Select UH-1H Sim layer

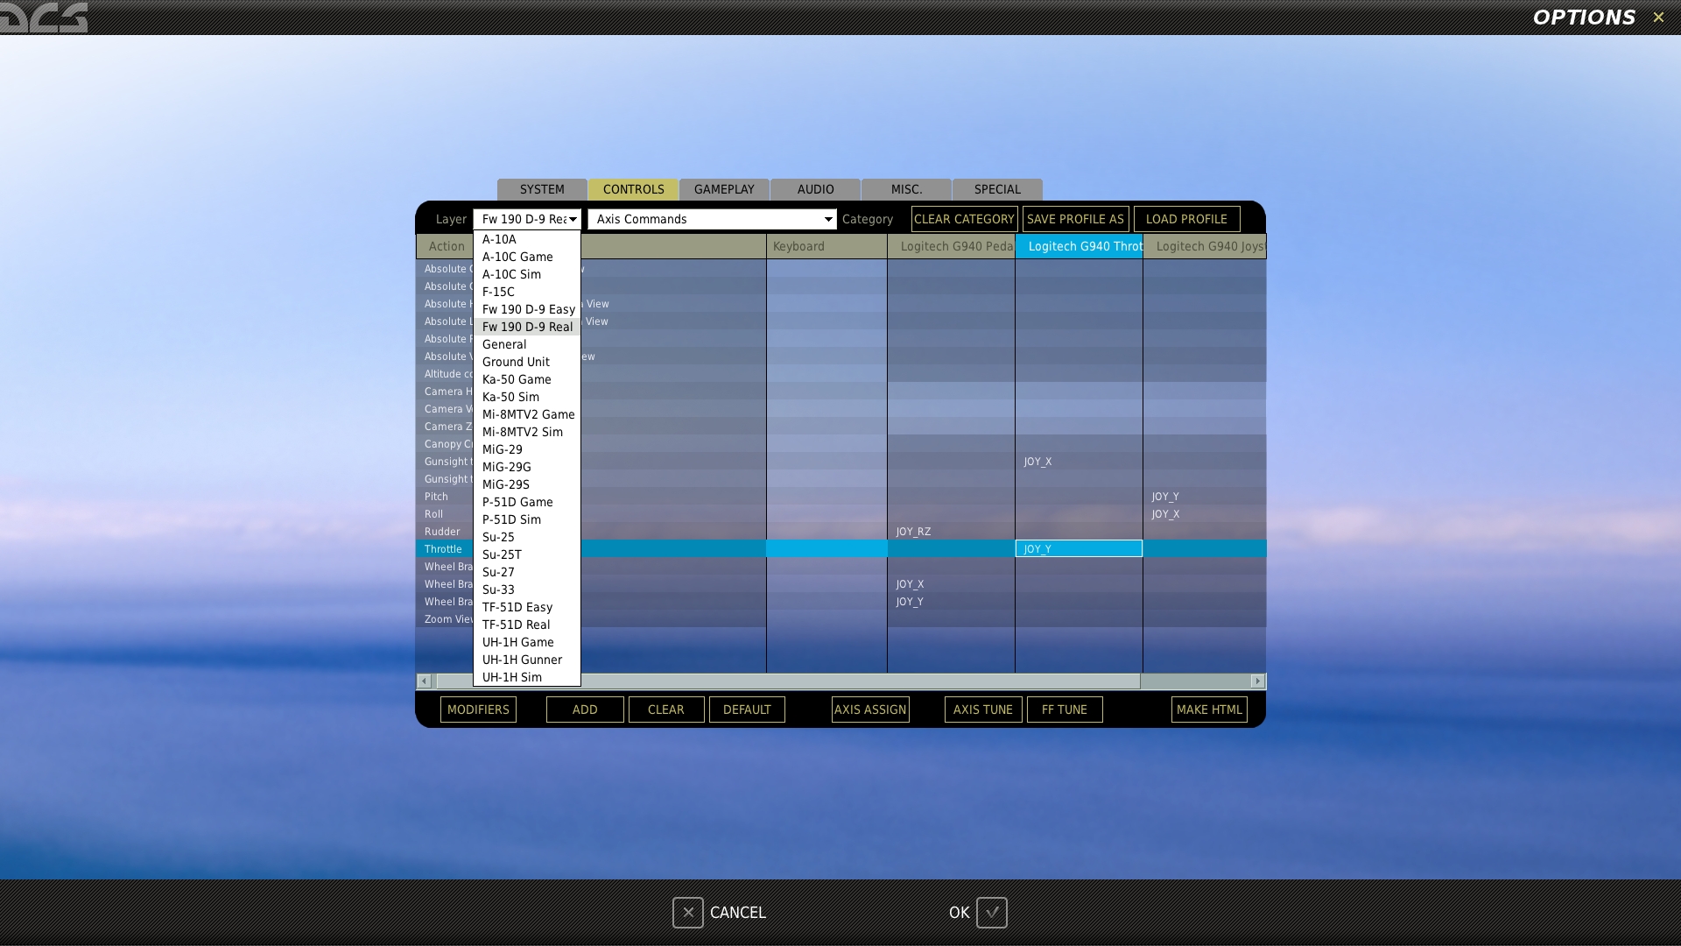527,677
